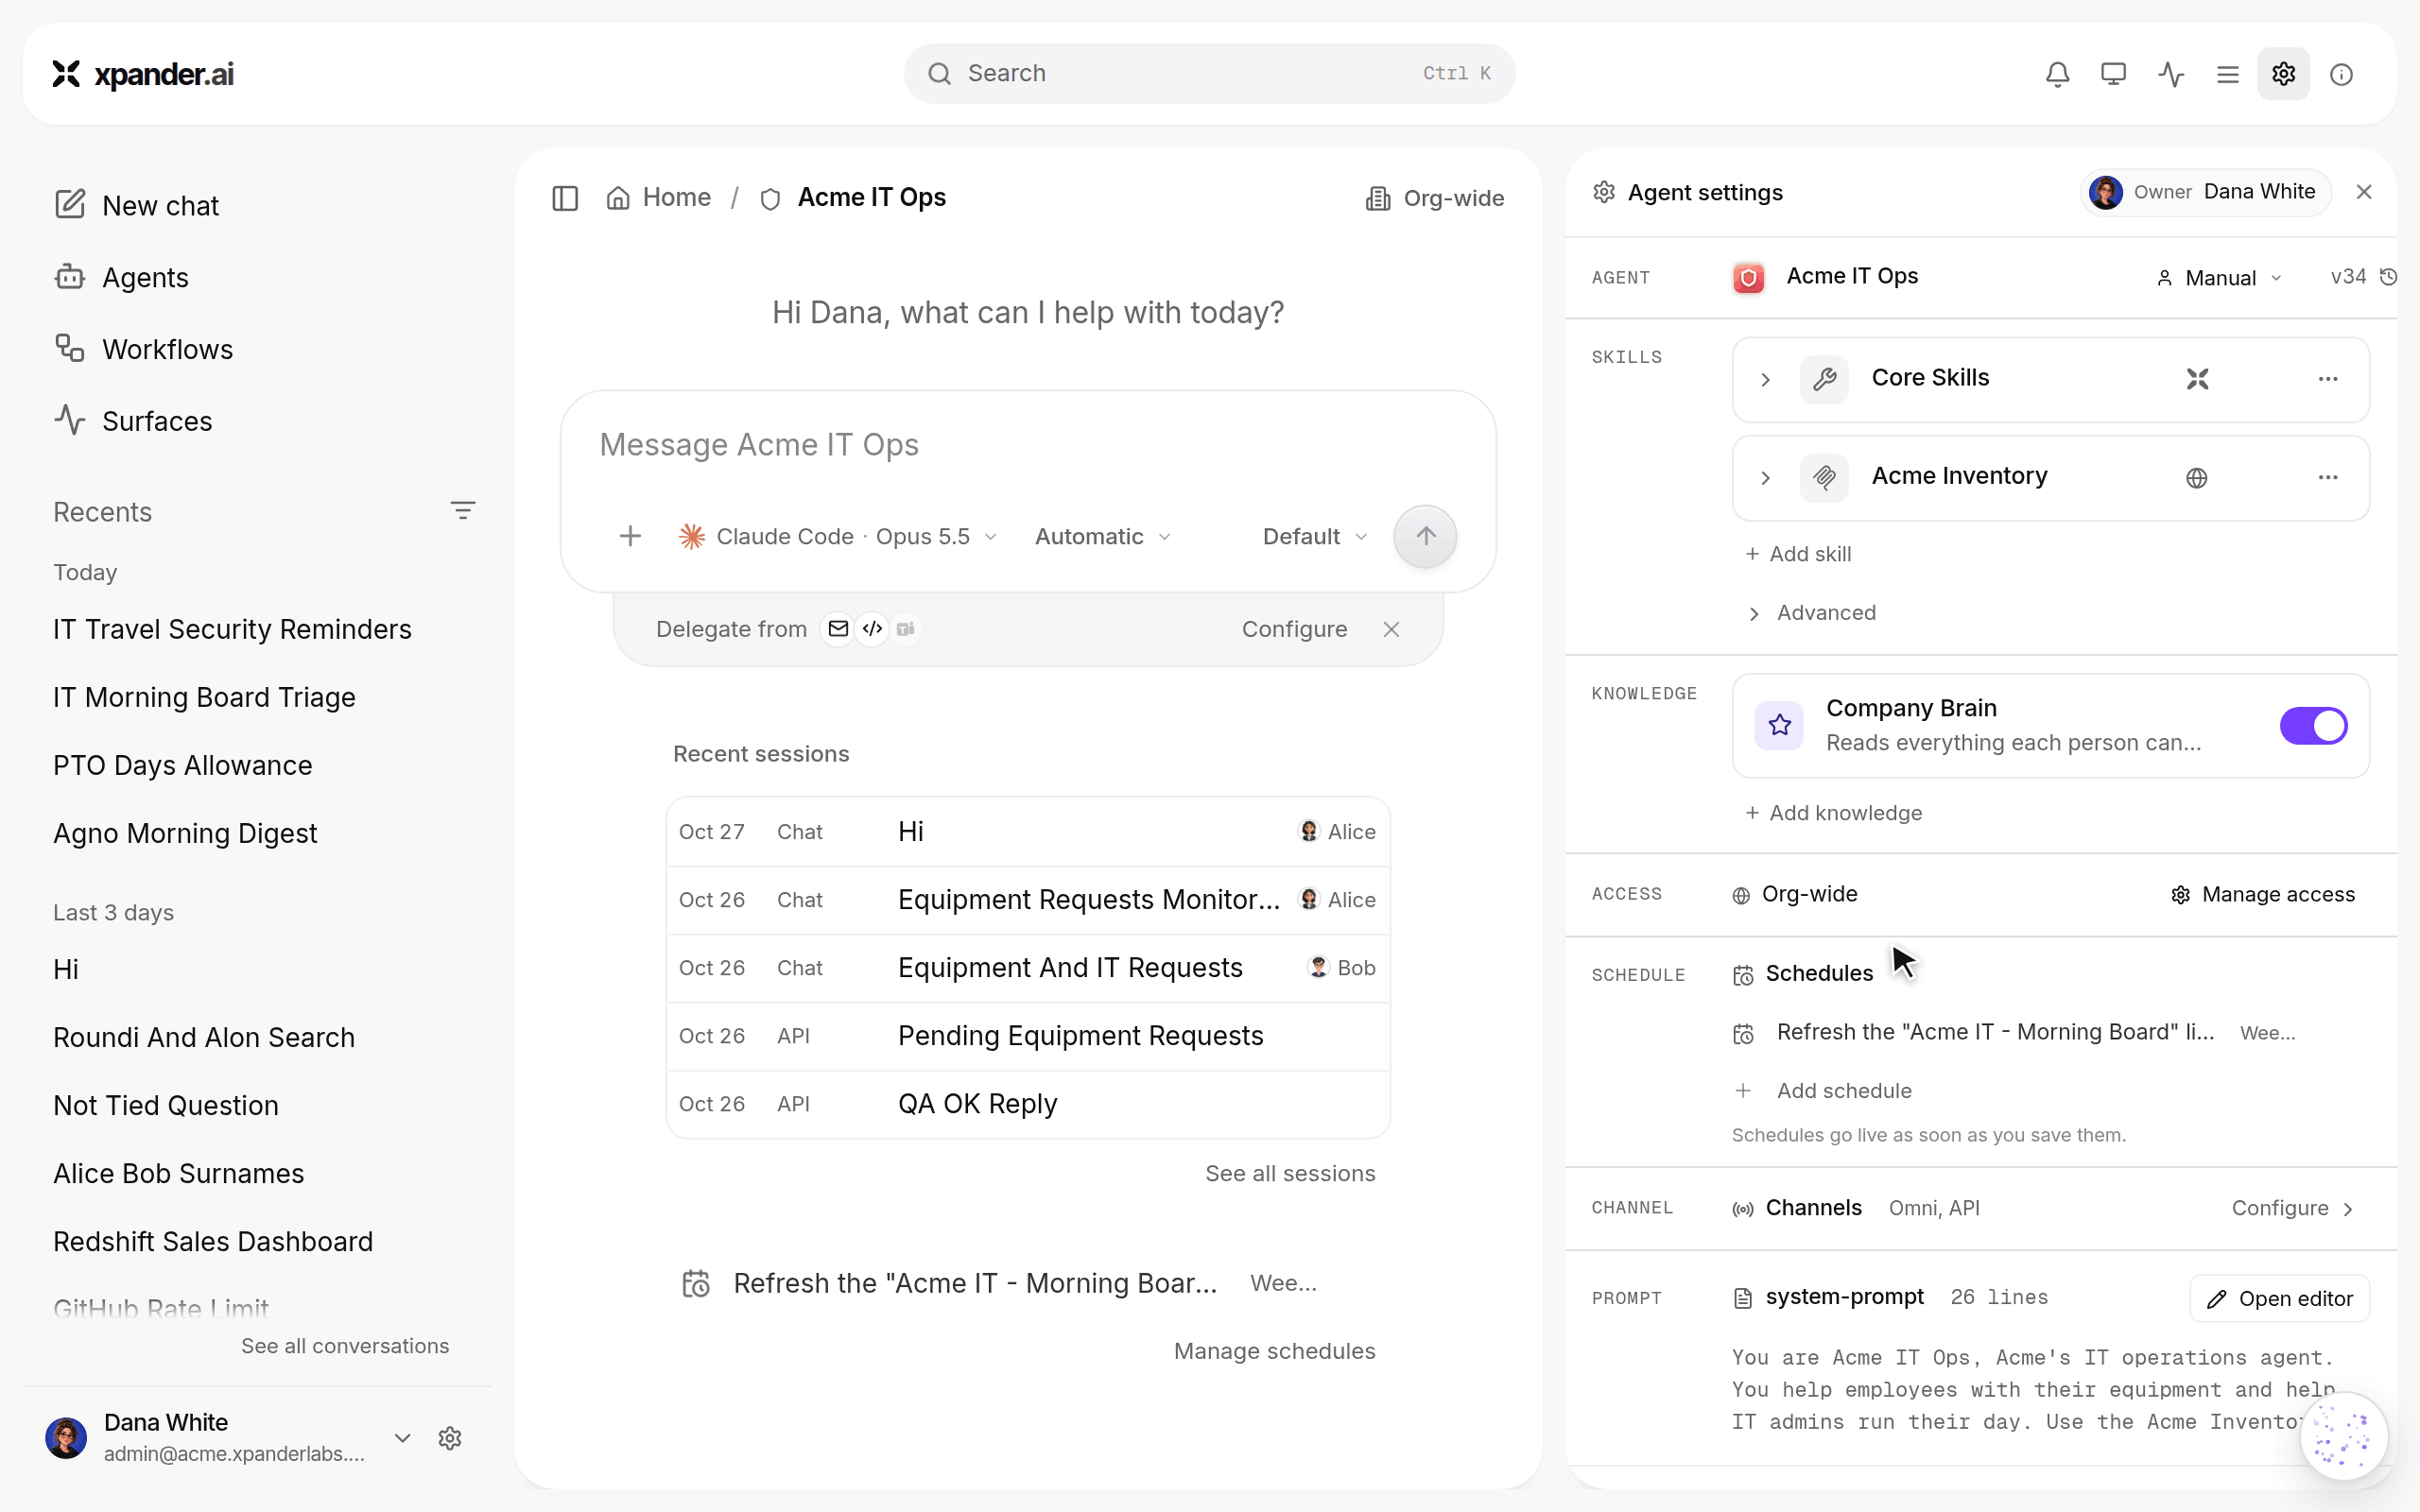Open the info icon in top bar
The width and height of the screenshot is (2420, 1512).
pyautogui.click(x=2341, y=74)
